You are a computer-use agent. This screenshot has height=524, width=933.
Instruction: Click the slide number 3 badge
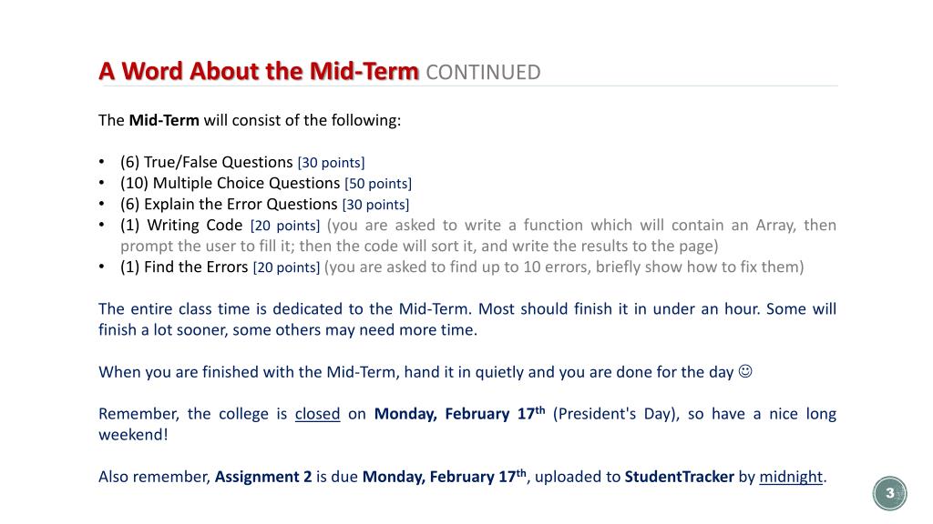click(889, 493)
